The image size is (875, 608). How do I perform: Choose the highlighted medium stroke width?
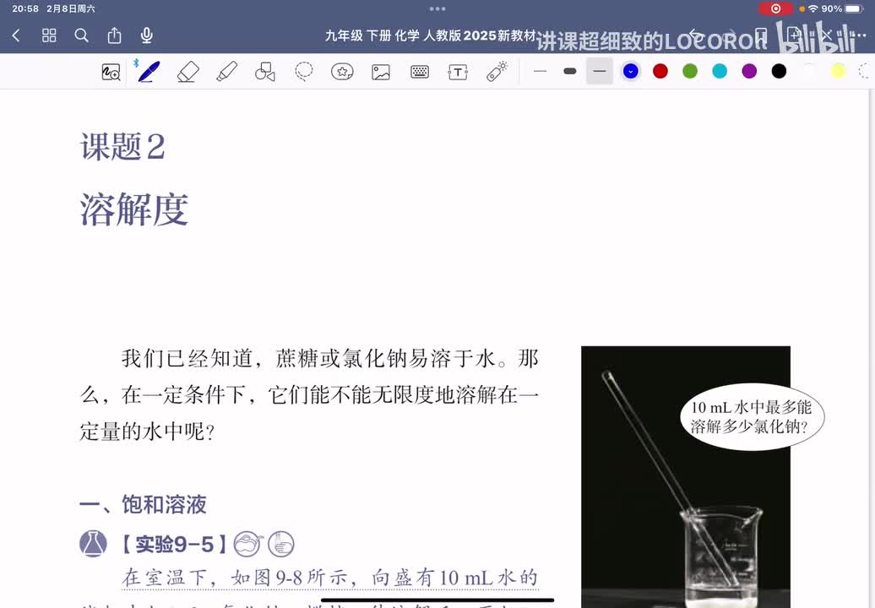[600, 72]
